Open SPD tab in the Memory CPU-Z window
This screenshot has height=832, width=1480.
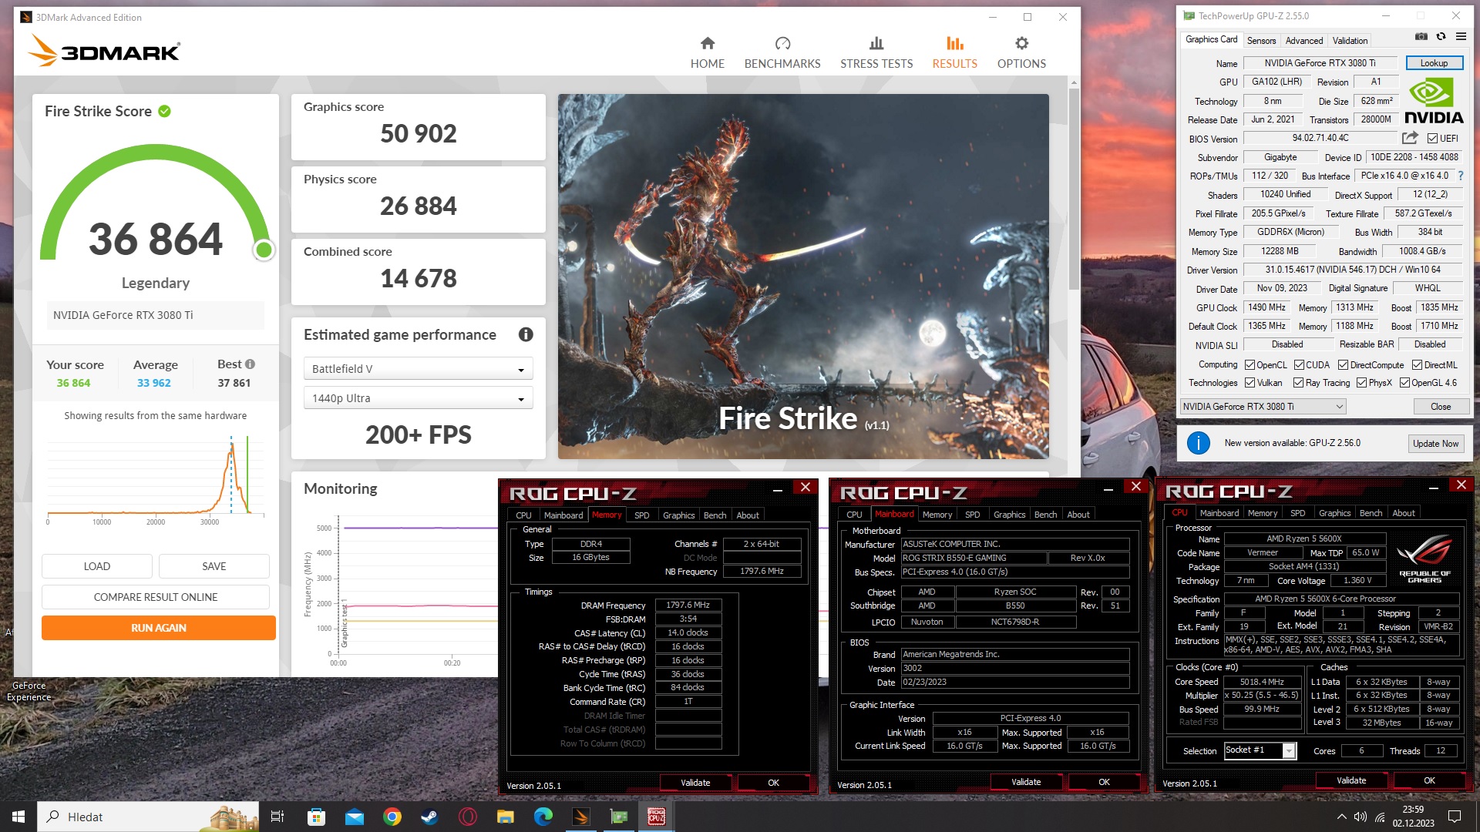click(641, 515)
